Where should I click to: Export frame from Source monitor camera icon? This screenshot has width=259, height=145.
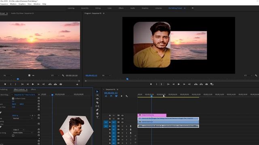pos(61,84)
